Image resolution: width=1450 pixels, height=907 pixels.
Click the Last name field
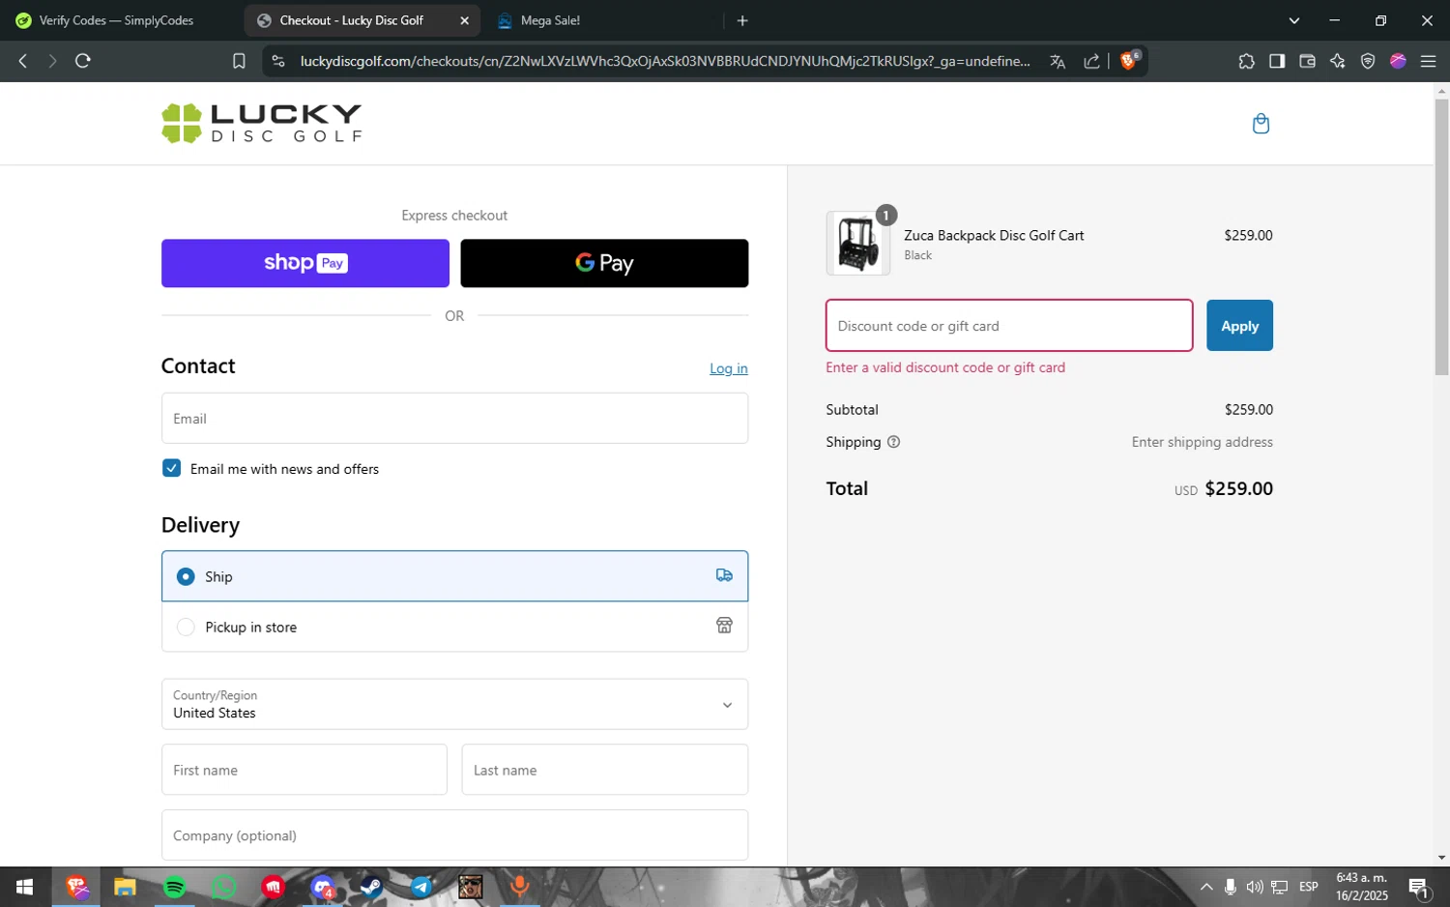[605, 770]
